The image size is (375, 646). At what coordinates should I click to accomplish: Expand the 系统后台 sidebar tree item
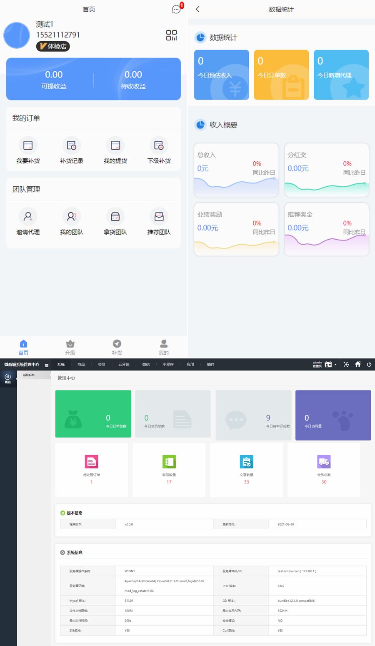pos(28,375)
